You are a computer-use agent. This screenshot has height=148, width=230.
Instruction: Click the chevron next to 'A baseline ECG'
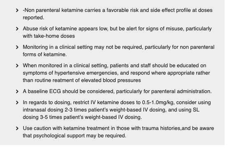17,91
